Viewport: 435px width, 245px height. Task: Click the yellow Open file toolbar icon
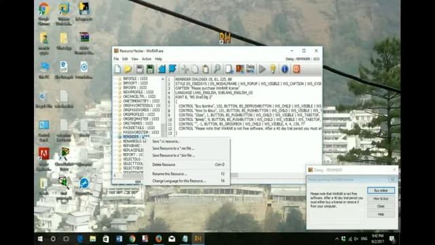(128, 69)
